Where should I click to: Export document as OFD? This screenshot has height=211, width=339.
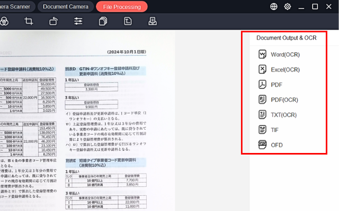point(276,145)
